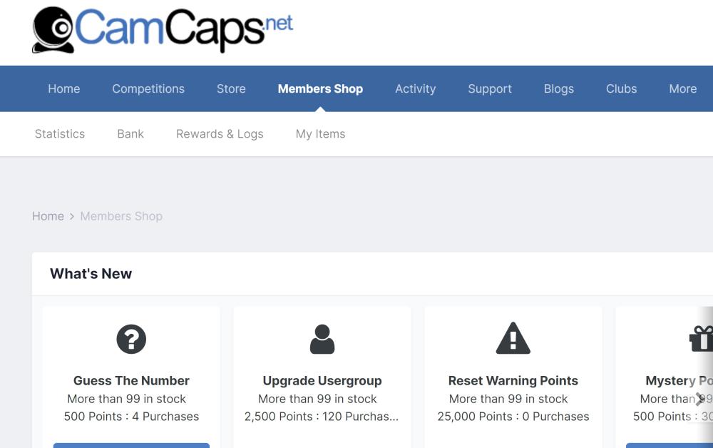Open the Support menu item
The width and height of the screenshot is (713, 448).
click(490, 89)
